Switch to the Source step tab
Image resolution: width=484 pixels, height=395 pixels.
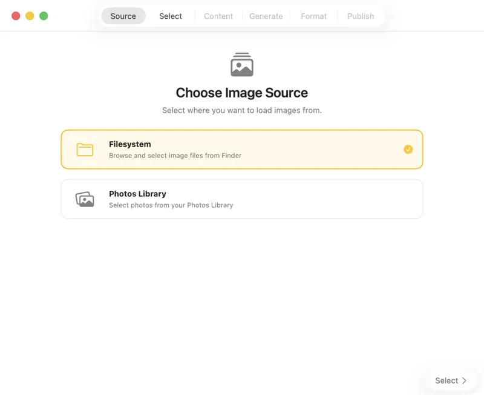(x=123, y=16)
